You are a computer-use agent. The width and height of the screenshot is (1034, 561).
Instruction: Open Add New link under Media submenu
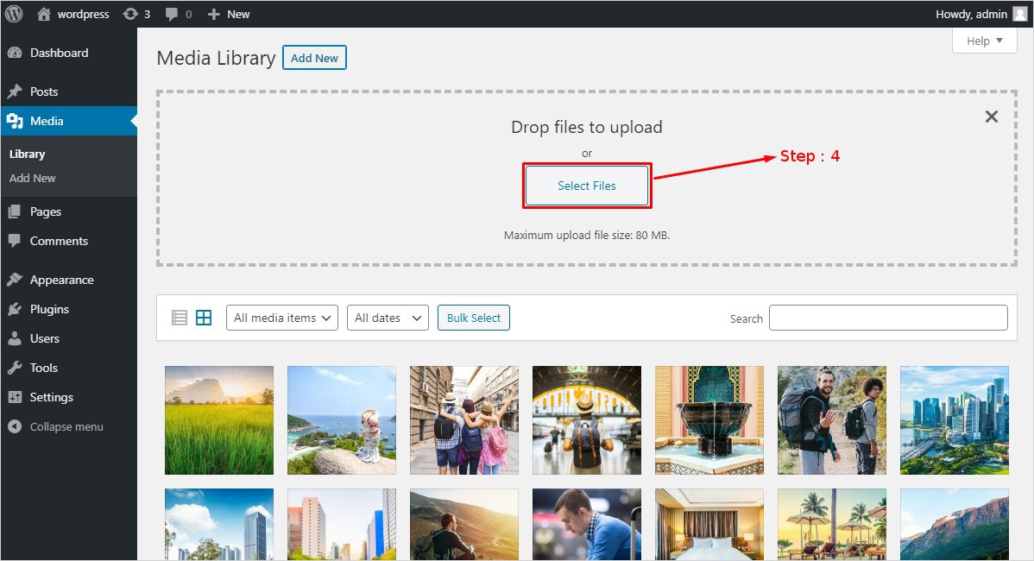tap(33, 178)
